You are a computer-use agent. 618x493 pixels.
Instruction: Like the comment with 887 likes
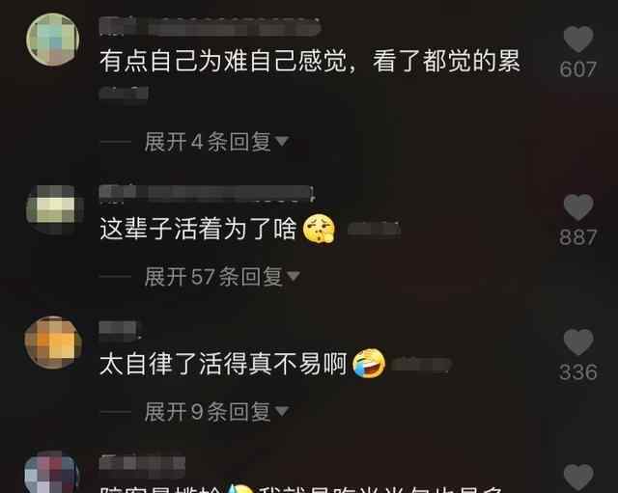click(x=578, y=207)
